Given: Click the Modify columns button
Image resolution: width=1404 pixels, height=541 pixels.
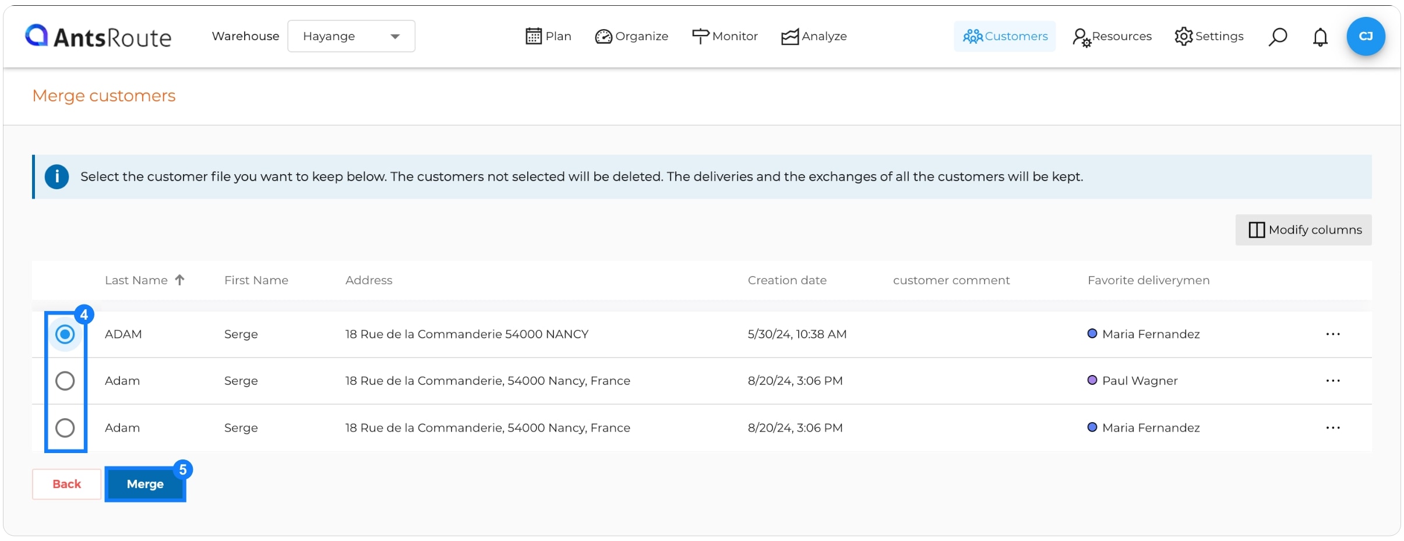Looking at the screenshot, I should tap(1304, 230).
